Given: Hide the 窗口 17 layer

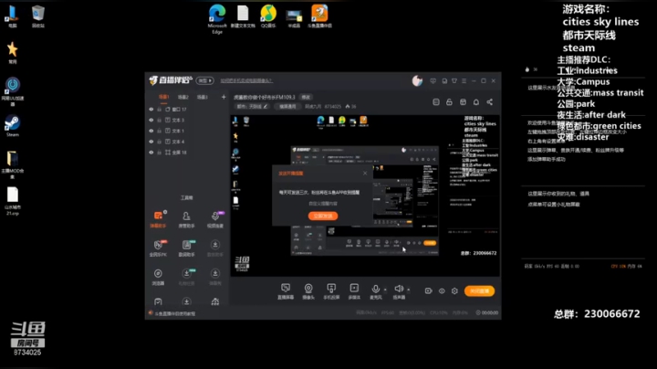Looking at the screenshot, I should tap(151, 110).
